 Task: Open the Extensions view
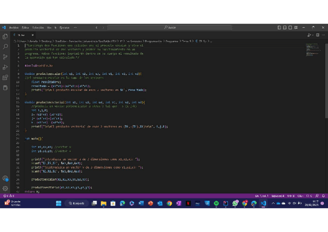pos(5,77)
